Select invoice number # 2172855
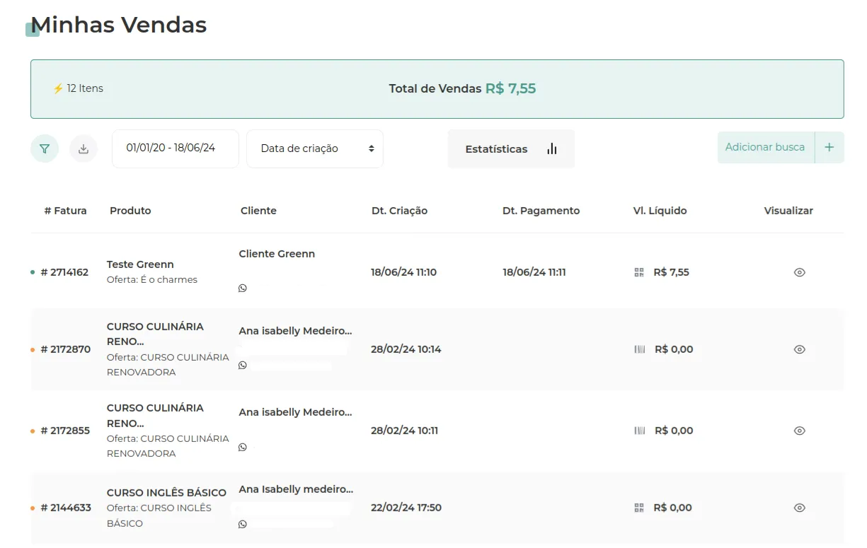867x548 pixels. pyautogui.click(x=65, y=431)
